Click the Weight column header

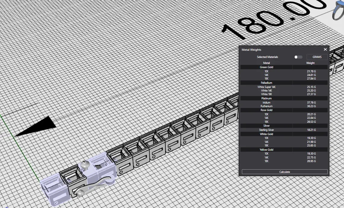click(x=310, y=63)
